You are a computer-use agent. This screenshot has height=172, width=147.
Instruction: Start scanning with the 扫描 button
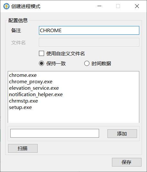pyautogui.click(x=23, y=148)
